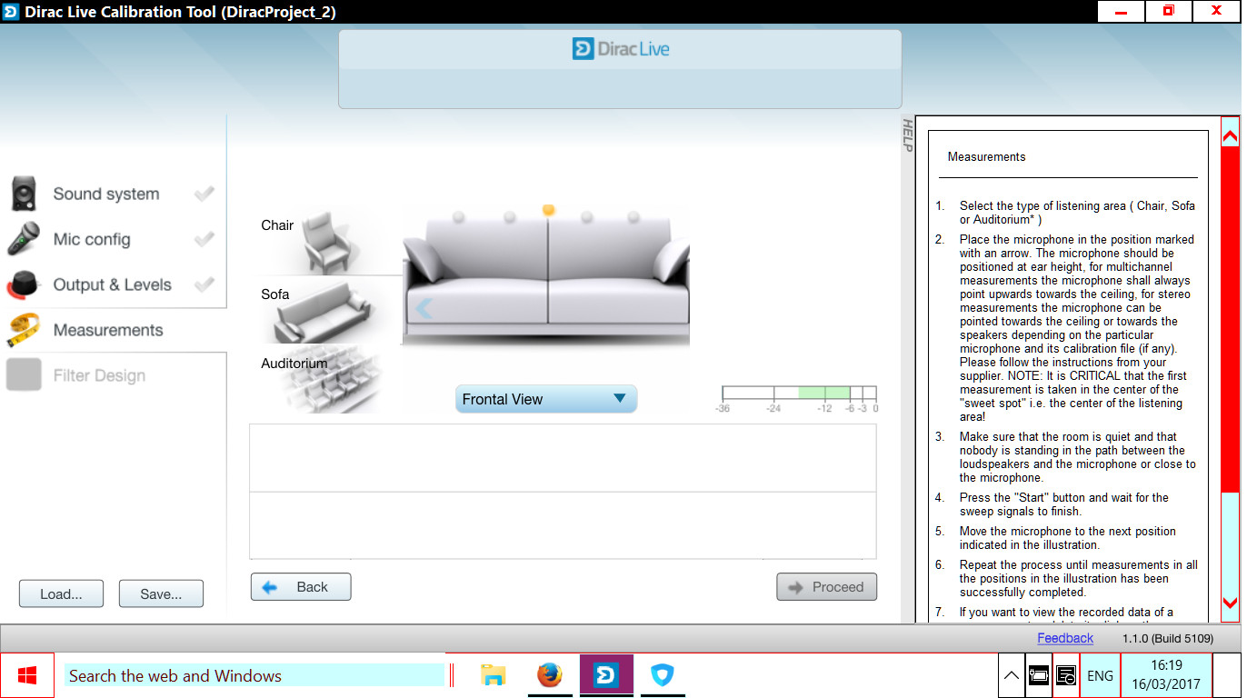Open Firefox from the taskbar
Screen dimensions: 1247x698
click(x=549, y=675)
